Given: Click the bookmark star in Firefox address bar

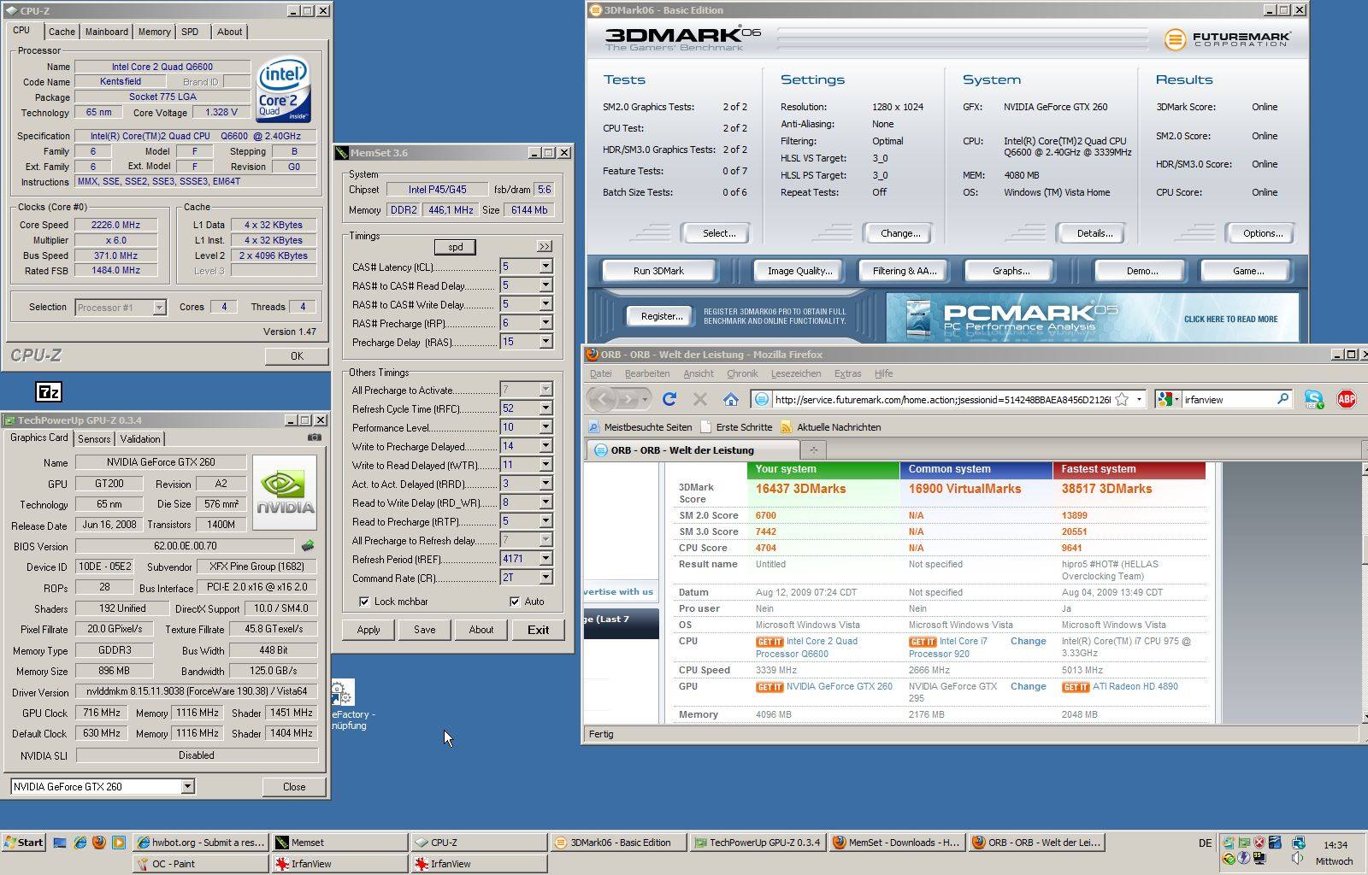Looking at the screenshot, I should point(1122,399).
